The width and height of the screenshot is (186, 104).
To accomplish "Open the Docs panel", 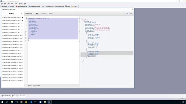I will 130,14.
